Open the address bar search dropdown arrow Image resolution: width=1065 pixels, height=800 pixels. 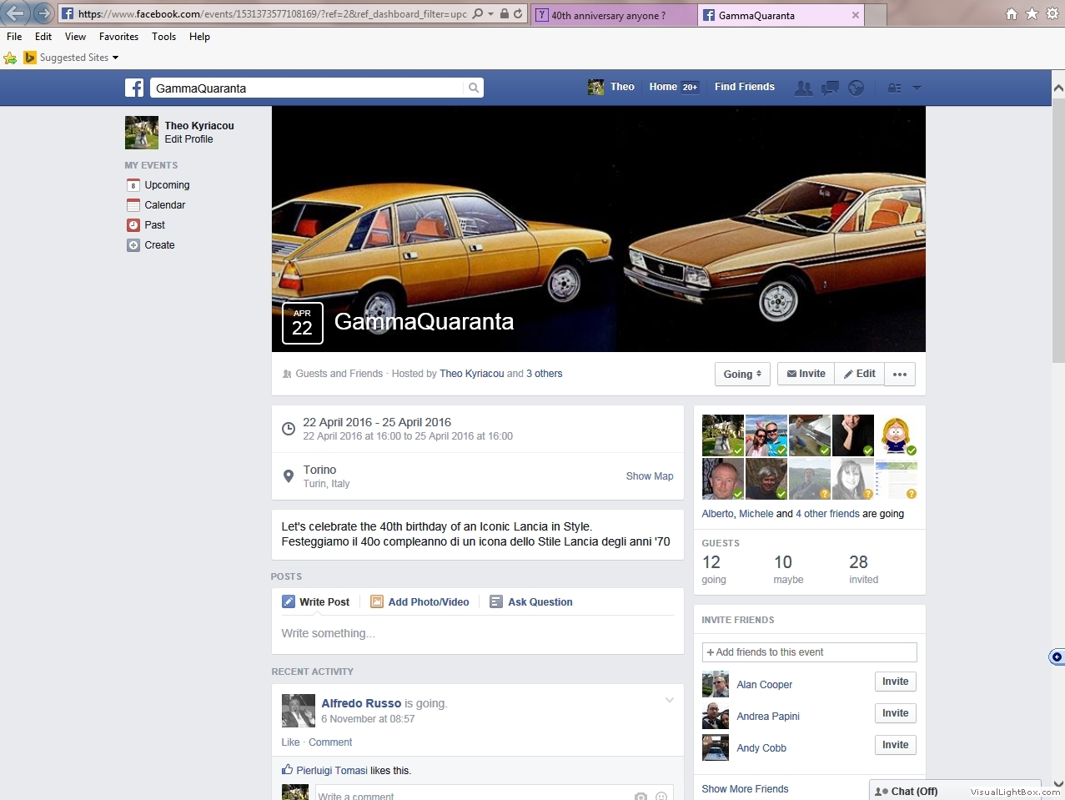[x=490, y=14]
